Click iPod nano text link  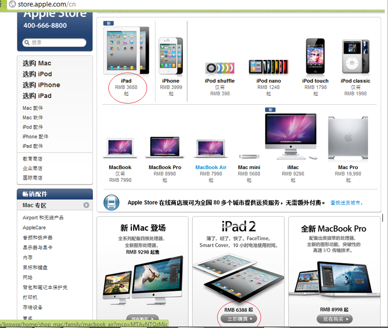pos(269,81)
